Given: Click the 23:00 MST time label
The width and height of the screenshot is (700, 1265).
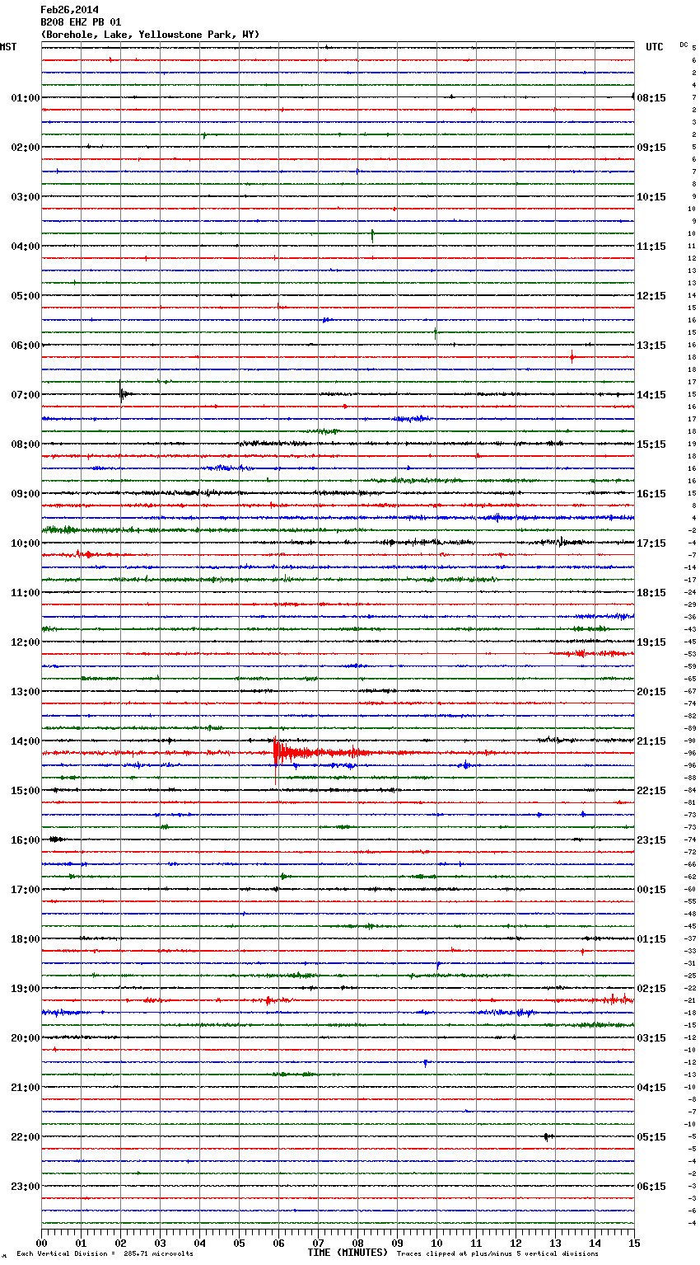Looking at the screenshot, I should click(x=25, y=1187).
